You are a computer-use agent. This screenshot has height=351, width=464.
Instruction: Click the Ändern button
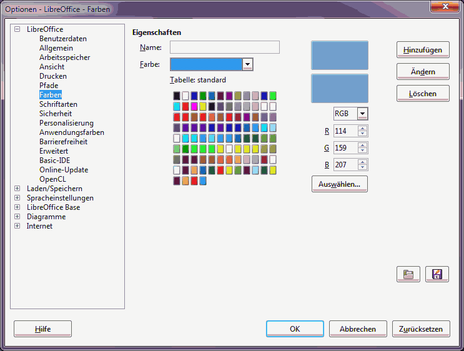(423, 72)
